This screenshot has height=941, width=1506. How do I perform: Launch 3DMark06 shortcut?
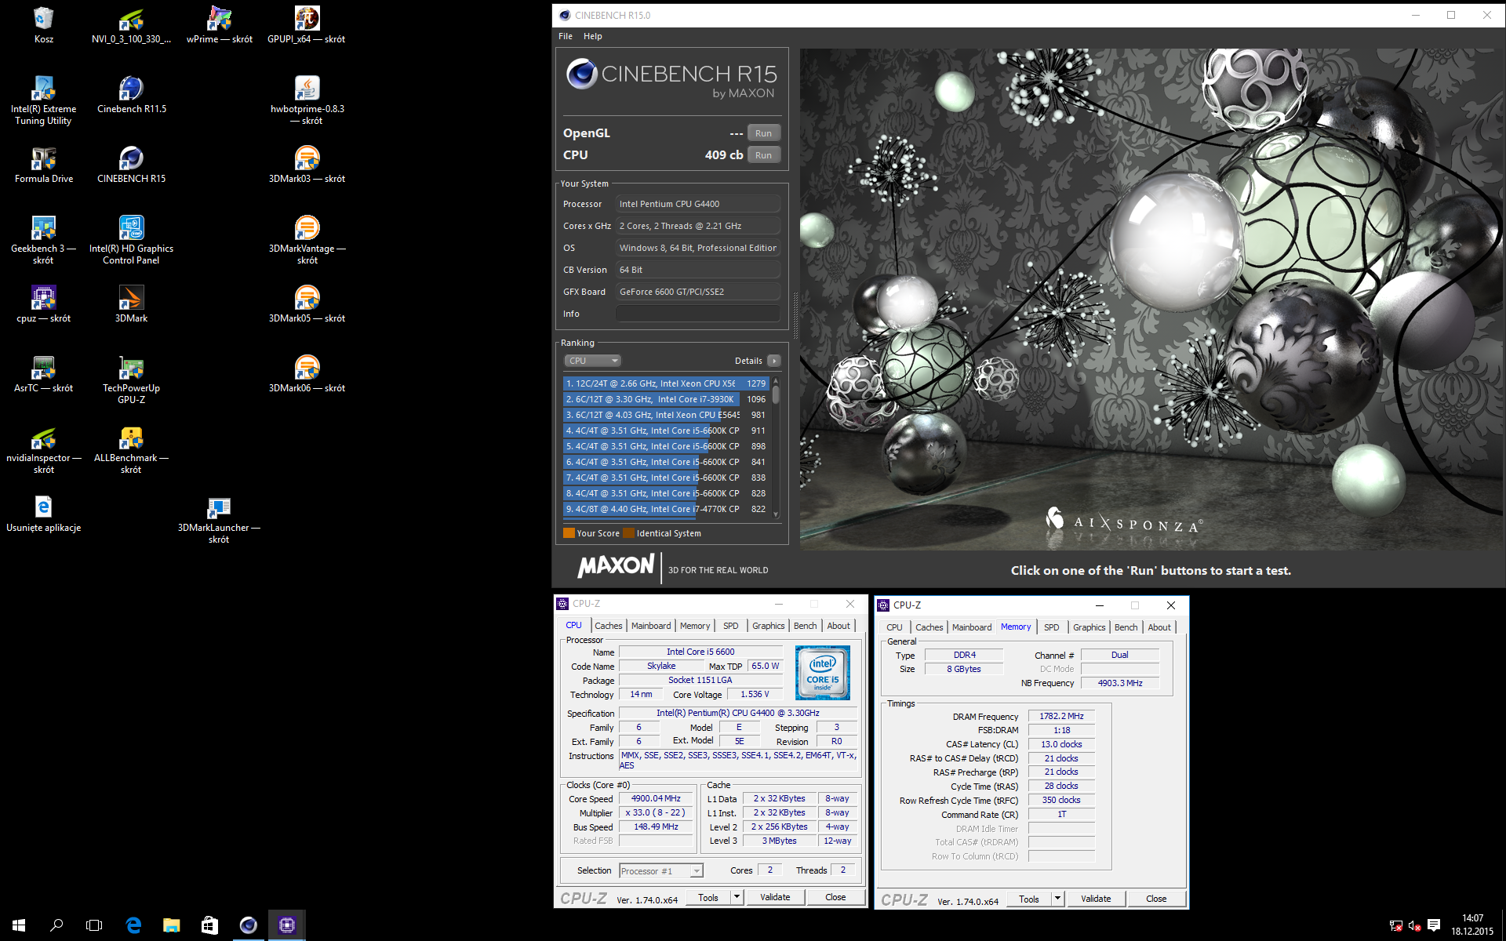click(307, 373)
